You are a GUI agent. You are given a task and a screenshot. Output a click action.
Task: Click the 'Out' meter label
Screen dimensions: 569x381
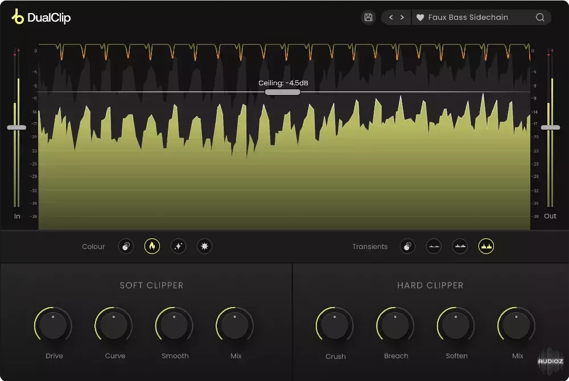(x=550, y=216)
